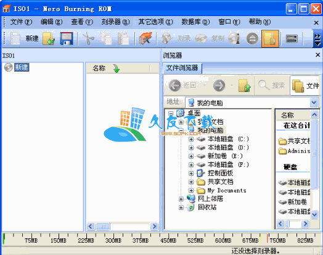The width and height of the screenshot is (323, 255).
Task: Open the 帮助(H) menu
Action: 260,22
